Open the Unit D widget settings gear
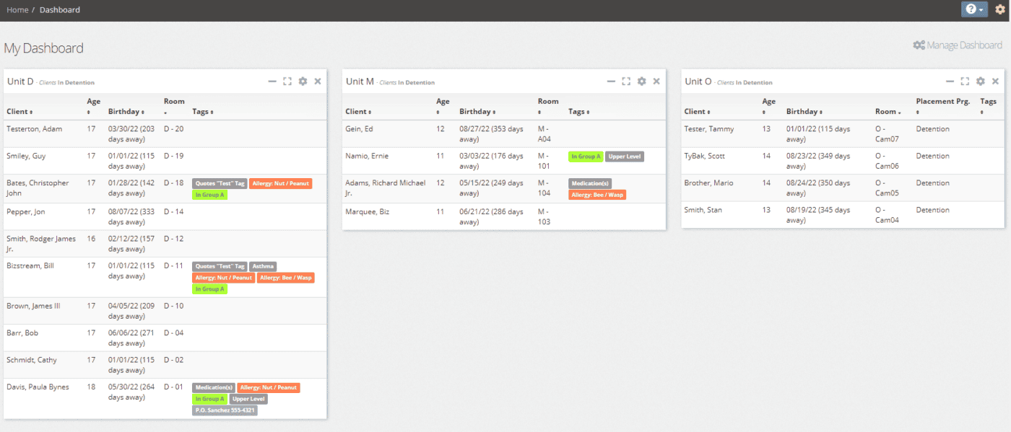 coord(303,81)
